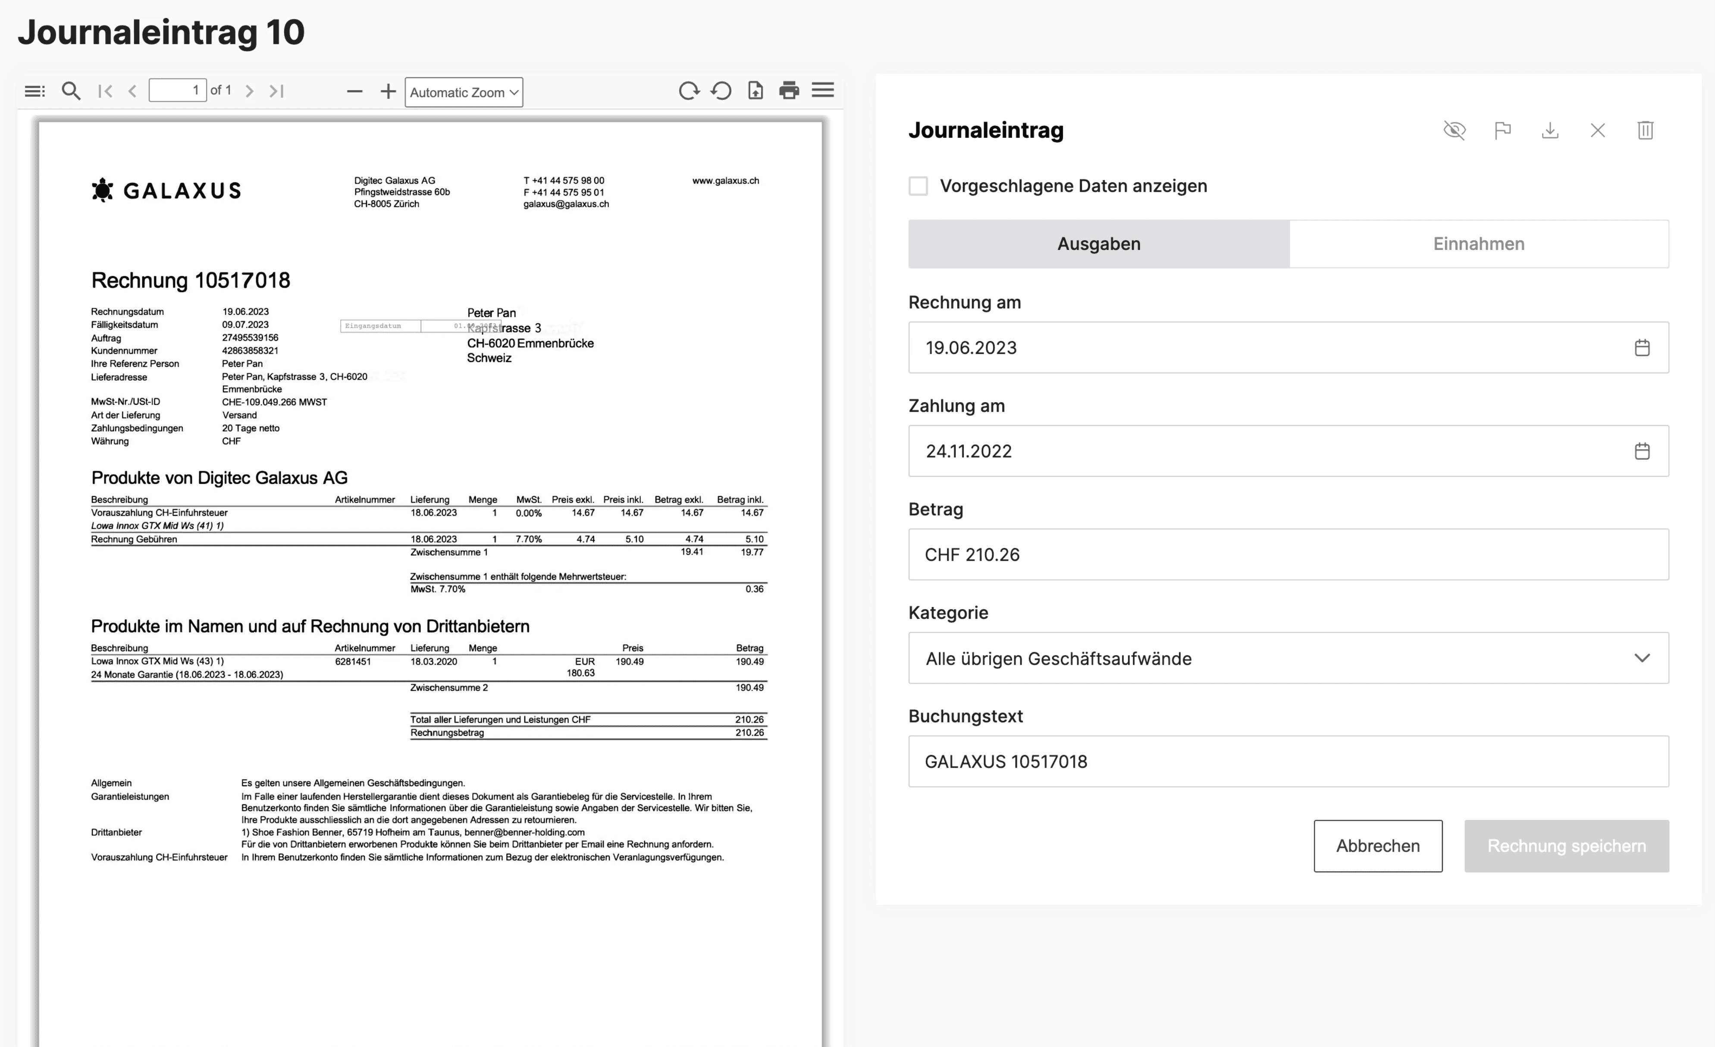1715x1047 pixels.
Task: Enable Vorgeschlagene Daten anzeigen checkbox
Action: pos(918,186)
